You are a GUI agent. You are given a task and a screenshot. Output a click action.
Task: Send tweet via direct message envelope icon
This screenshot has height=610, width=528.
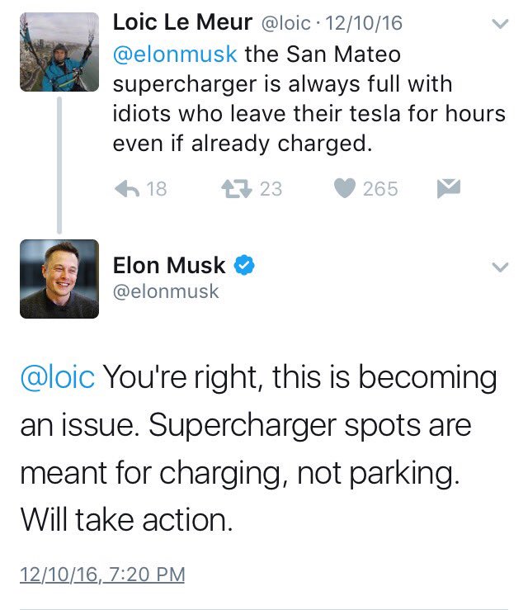[x=448, y=188]
